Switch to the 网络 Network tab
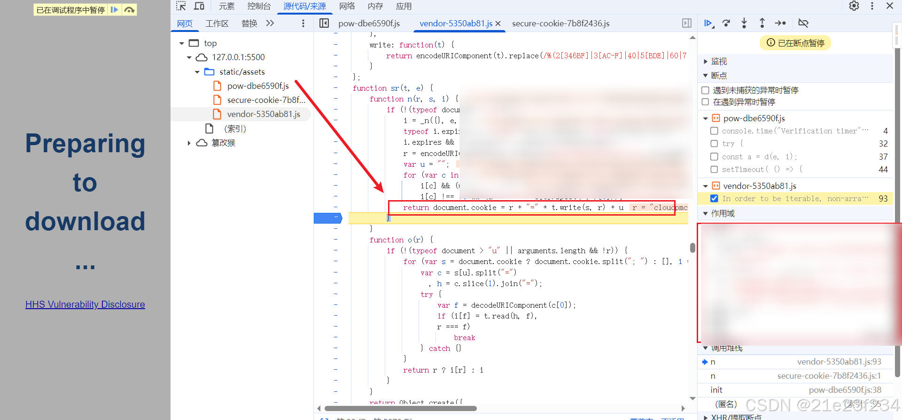The height and width of the screenshot is (420, 902). (x=347, y=6)
